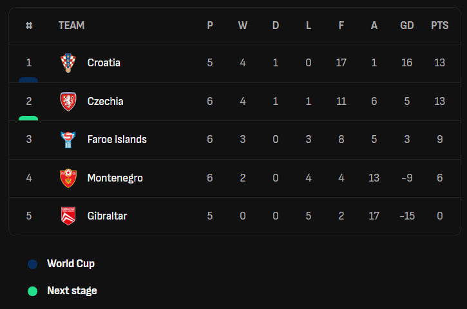Click the World Cup legend label
The image size is (467, 309).
71,264
